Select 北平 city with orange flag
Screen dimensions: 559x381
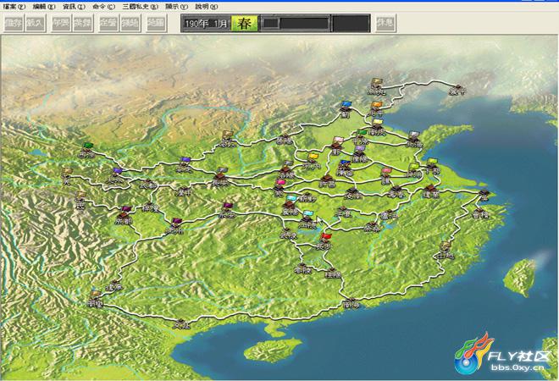coord(376,109)
